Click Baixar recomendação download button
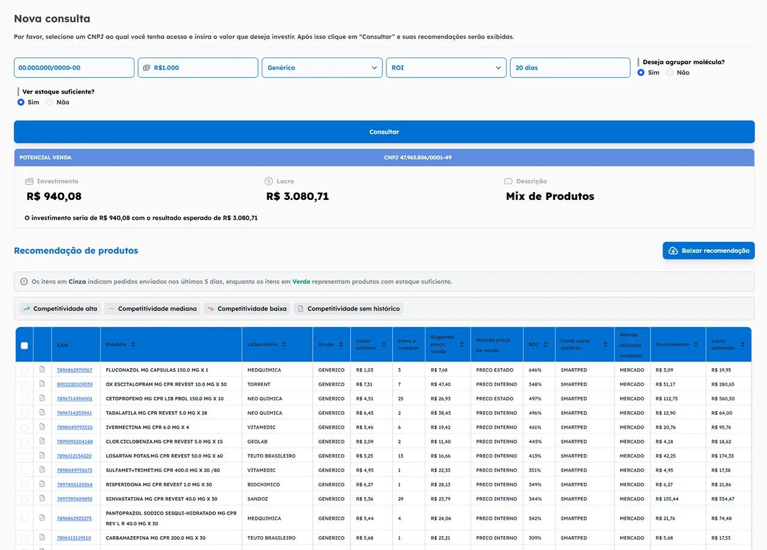The height and width of the screenshot is (550, 767). (x=708, y=251)
